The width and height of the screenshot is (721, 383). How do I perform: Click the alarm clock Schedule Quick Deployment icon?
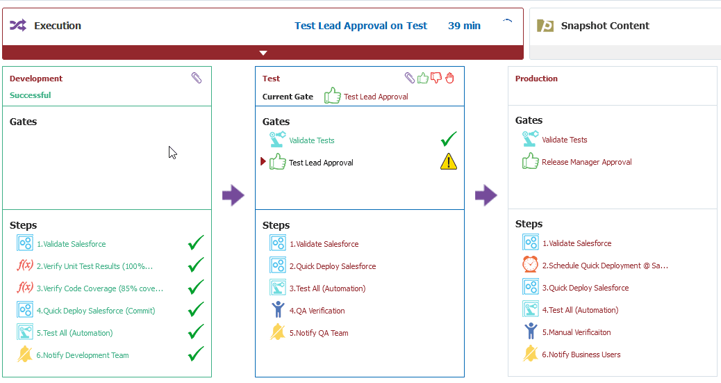530,264
